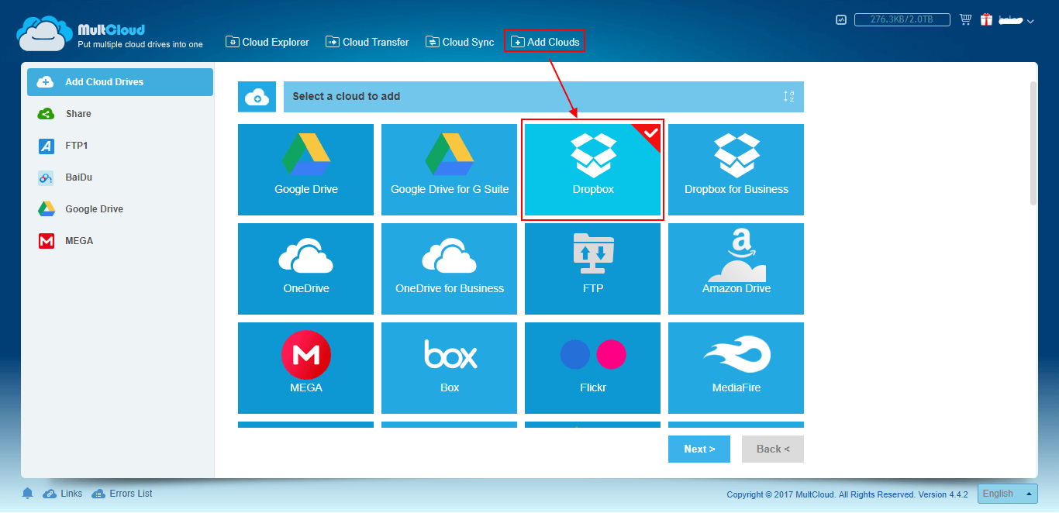Open the Cloud Explorer tab
This screenshot has width=1059, height=513.
point(267,42)
